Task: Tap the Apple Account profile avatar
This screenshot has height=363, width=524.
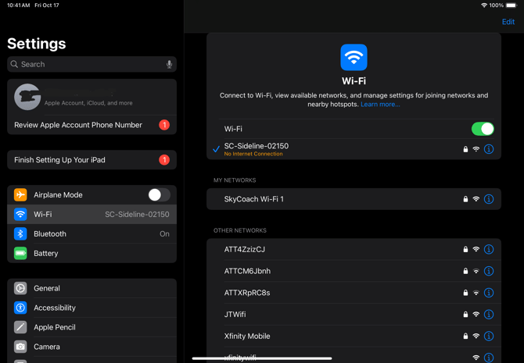Action: [27, 97]
